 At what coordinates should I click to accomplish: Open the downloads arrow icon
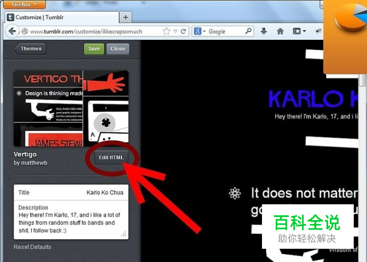coord(264,31)
